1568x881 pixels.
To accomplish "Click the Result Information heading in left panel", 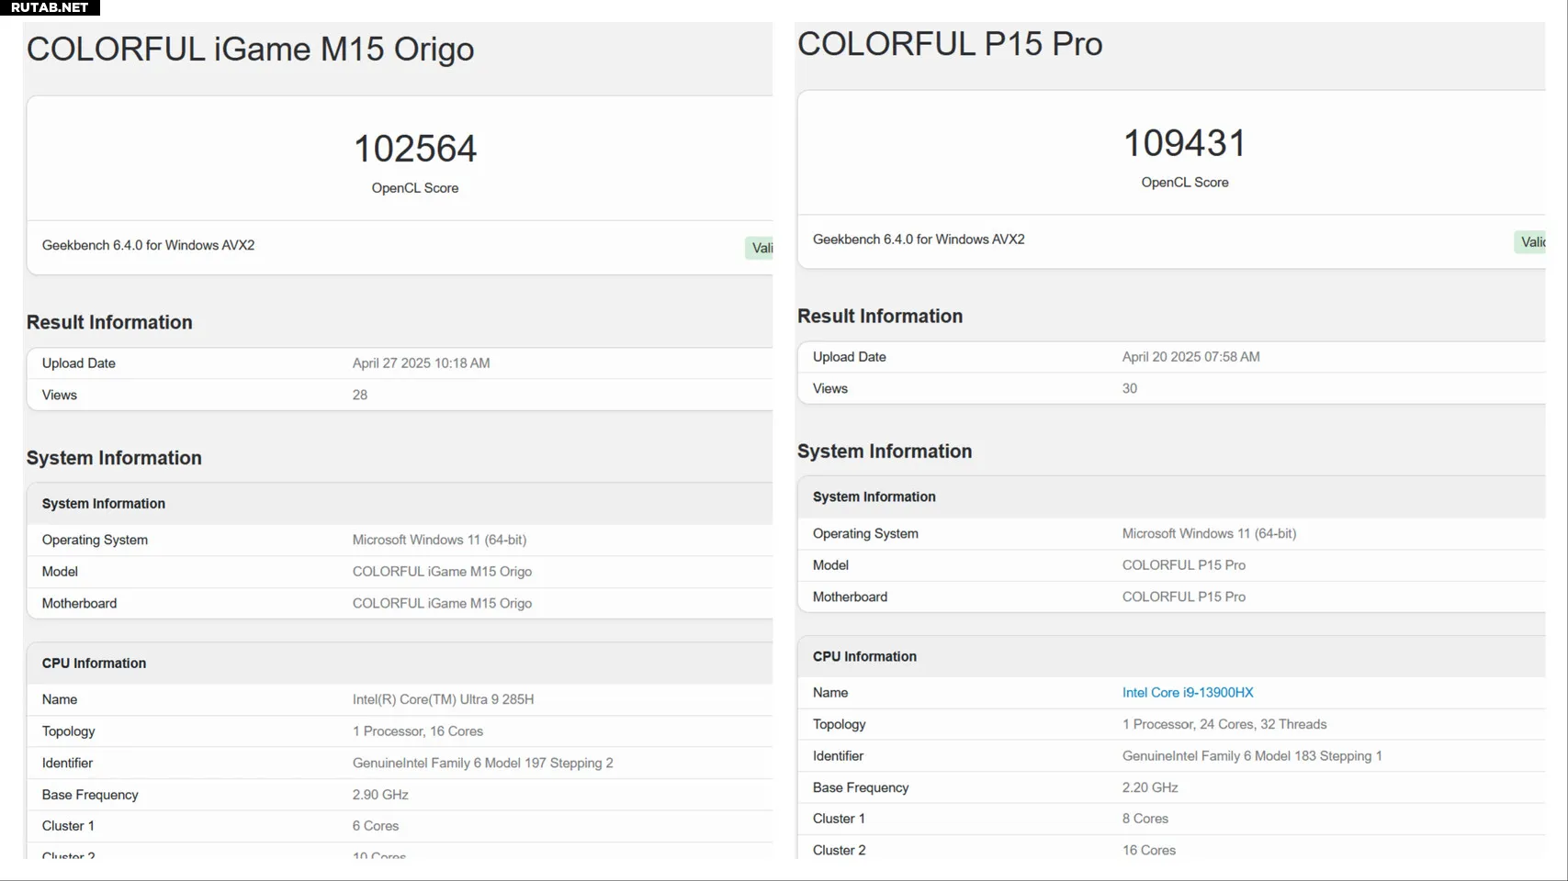I will (x=109, y=322).
